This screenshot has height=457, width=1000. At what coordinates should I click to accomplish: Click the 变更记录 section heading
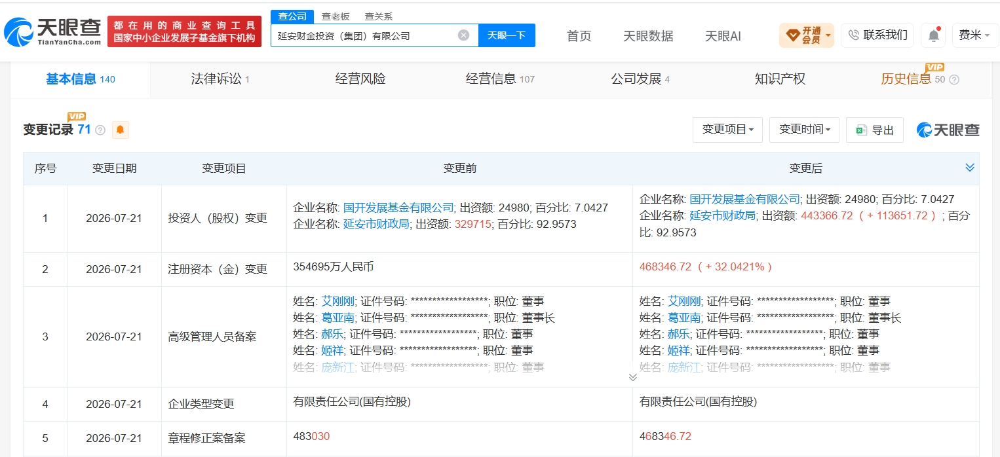tap(48, 130)
